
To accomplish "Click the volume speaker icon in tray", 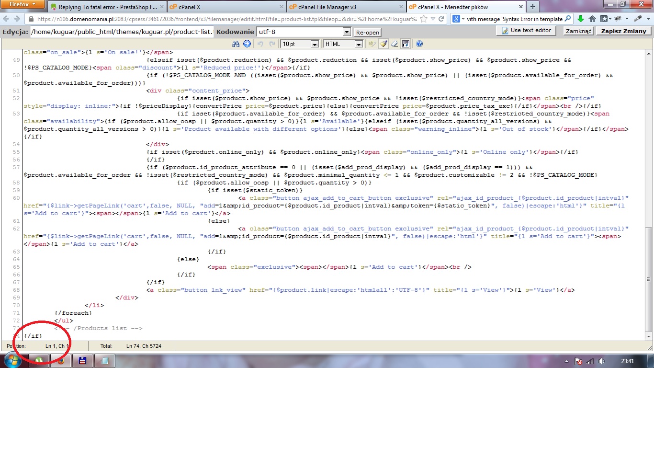I will (601, 361).
